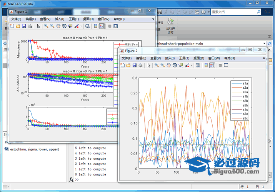This screenshot has height=192, width=275.
Task: Open the 帮助(H) menu in Figure 2
Action: [229, 58]
